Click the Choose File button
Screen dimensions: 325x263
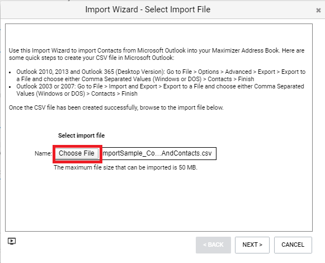click(77, 153)
